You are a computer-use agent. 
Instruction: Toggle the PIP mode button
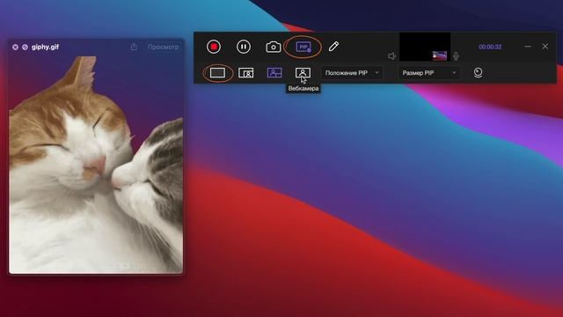[x=303, y=47]
